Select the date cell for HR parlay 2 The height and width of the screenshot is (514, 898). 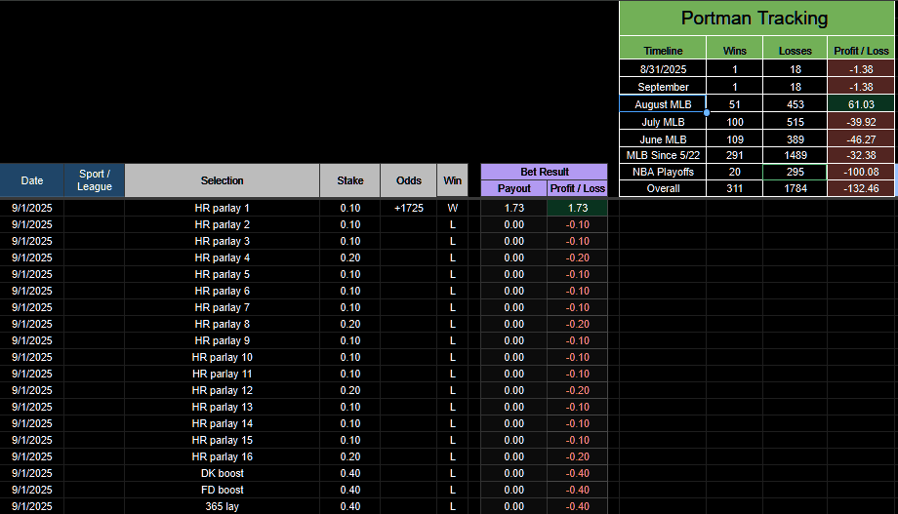(x=32, y=224)
